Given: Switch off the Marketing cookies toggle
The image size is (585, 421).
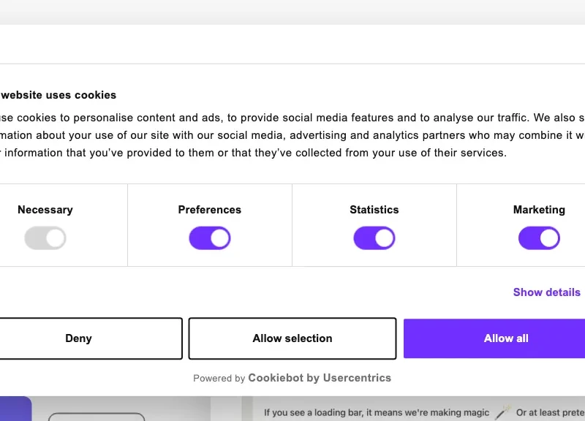Looking at the screenshot, I should click(x=539, y=238).
